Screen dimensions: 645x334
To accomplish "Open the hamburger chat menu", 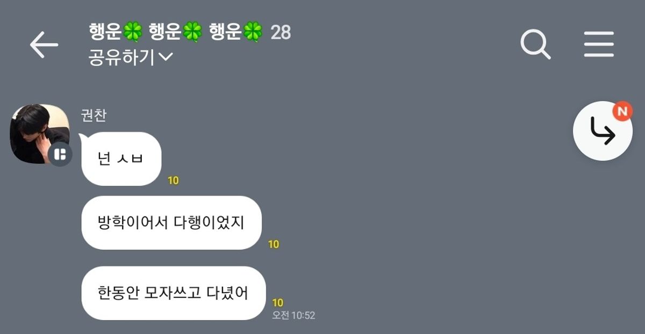I will point(599,44).
